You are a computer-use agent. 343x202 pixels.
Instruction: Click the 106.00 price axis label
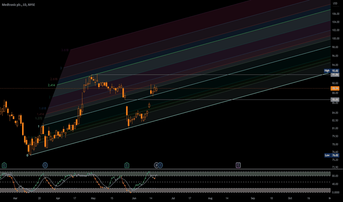[x=336, y=14]
